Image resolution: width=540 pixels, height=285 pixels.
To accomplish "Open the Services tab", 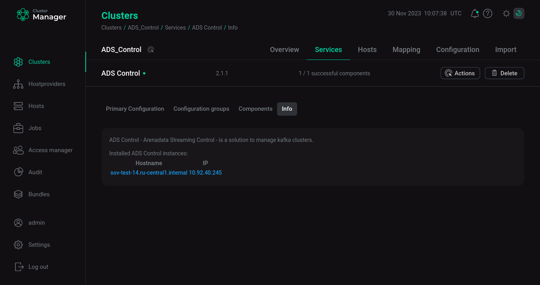I will (328, 50).
